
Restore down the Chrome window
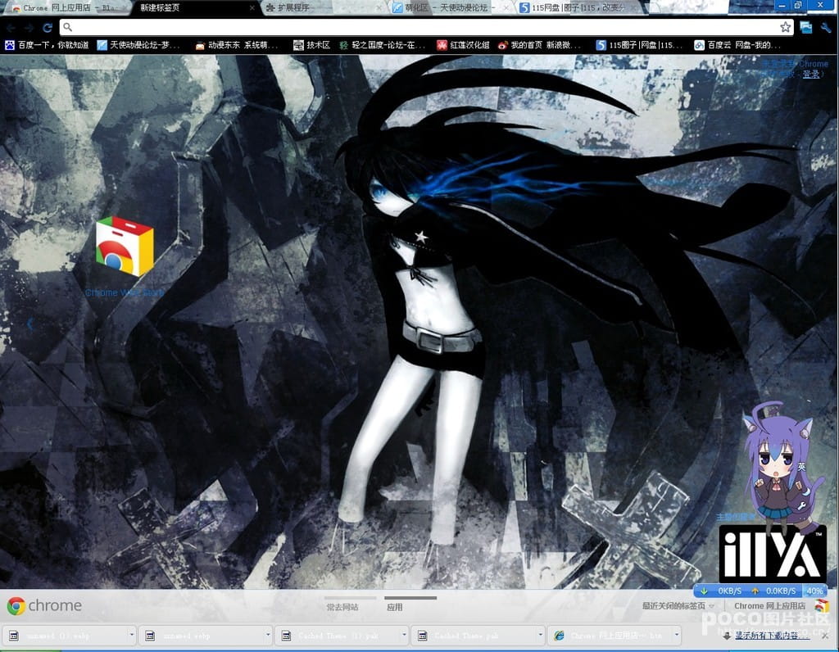point(798,6)
